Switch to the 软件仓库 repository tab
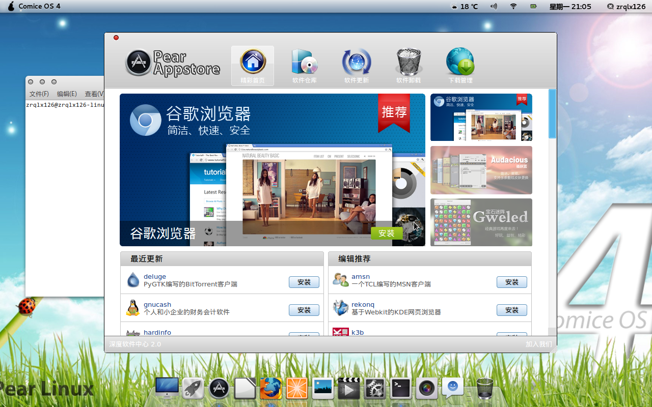652x407 pixels. point(305,66)
